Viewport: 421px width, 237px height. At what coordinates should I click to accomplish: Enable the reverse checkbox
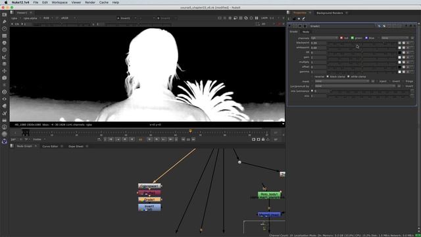click(312, 76)
